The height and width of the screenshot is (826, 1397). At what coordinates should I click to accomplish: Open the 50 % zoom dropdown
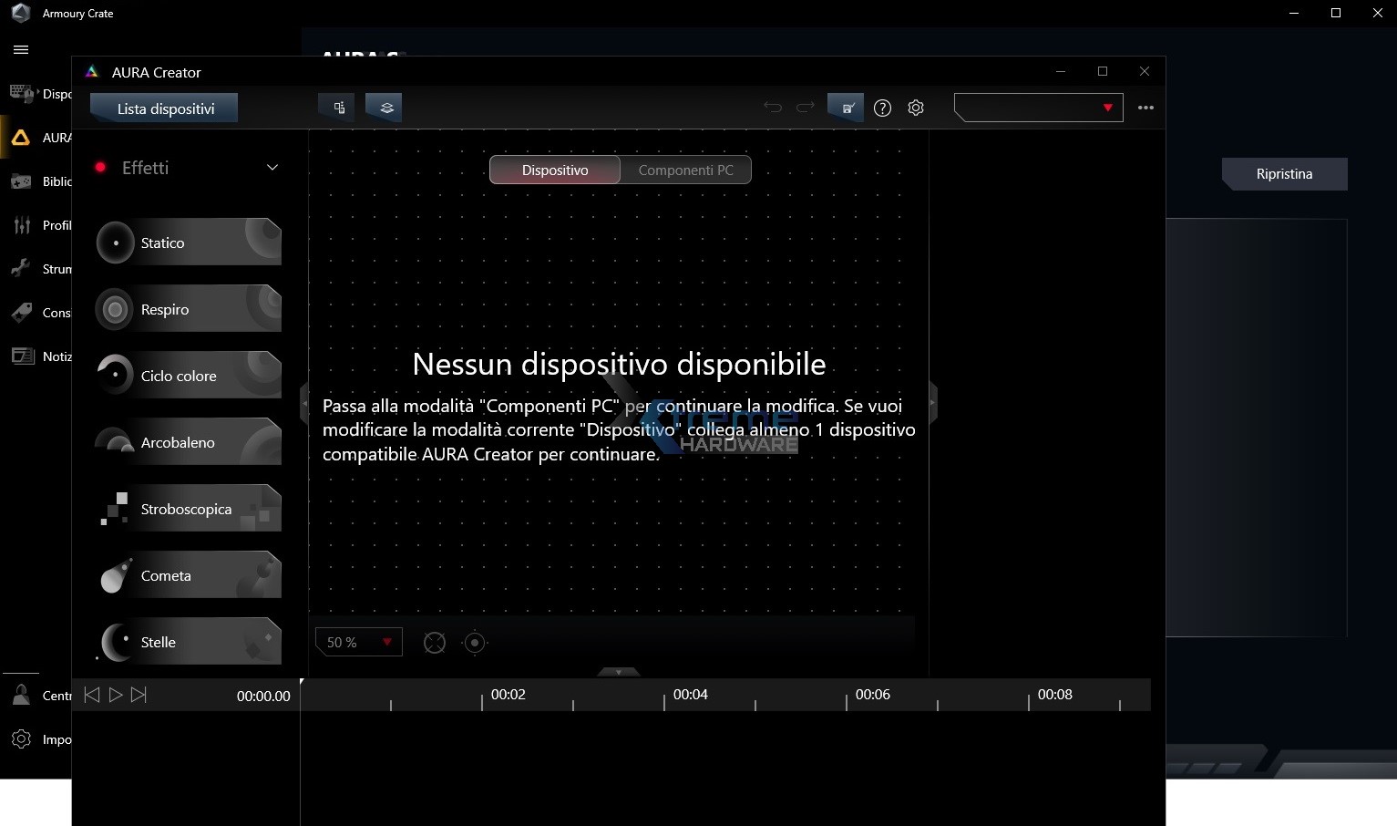(x=358, y=642)
